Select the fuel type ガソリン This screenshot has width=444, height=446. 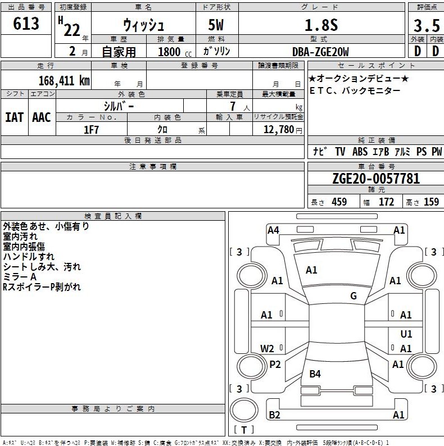click(216, 51)
